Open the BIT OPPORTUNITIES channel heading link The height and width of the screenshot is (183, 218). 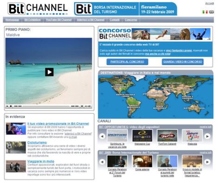click(x=114, y=127)
